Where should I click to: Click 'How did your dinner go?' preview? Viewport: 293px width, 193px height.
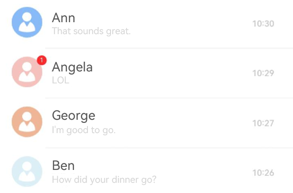click(104, 180)
